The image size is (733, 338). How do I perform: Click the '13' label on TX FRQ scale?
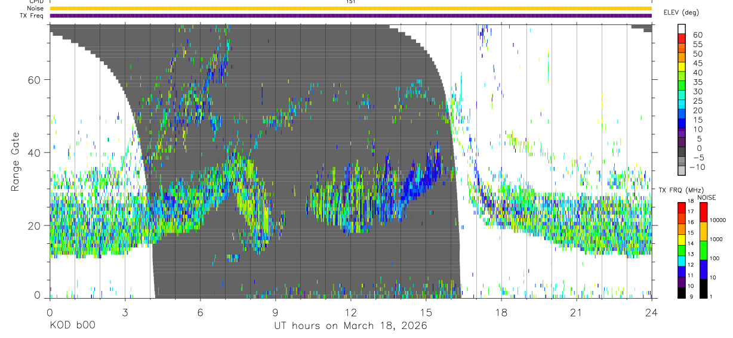[x=691, y=255]
